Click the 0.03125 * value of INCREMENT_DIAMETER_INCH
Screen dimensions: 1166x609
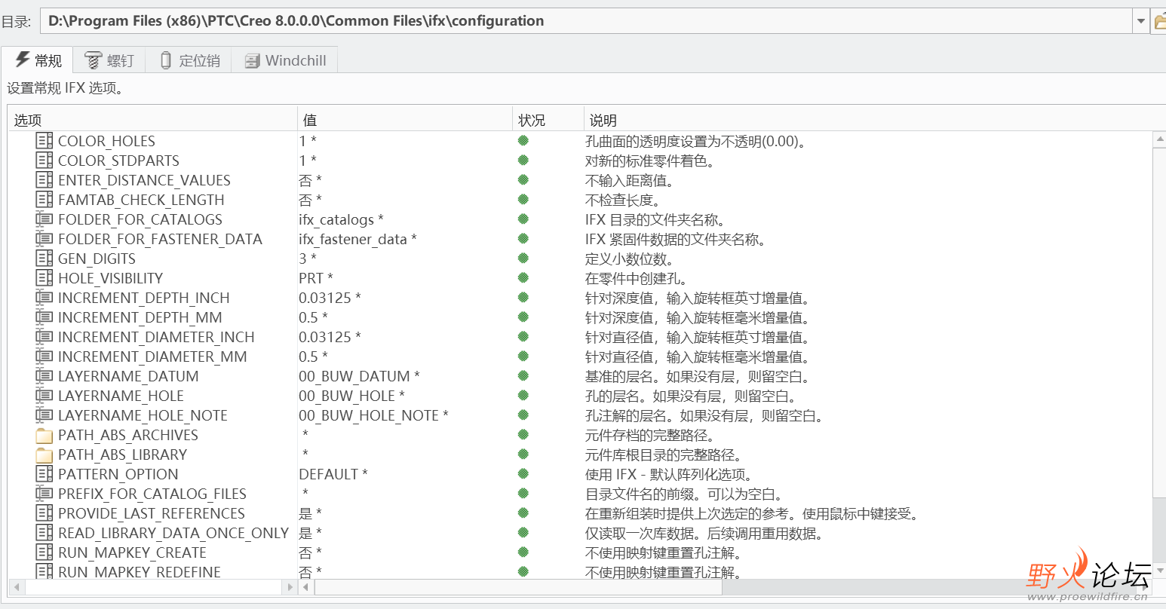tap(330, 337)
